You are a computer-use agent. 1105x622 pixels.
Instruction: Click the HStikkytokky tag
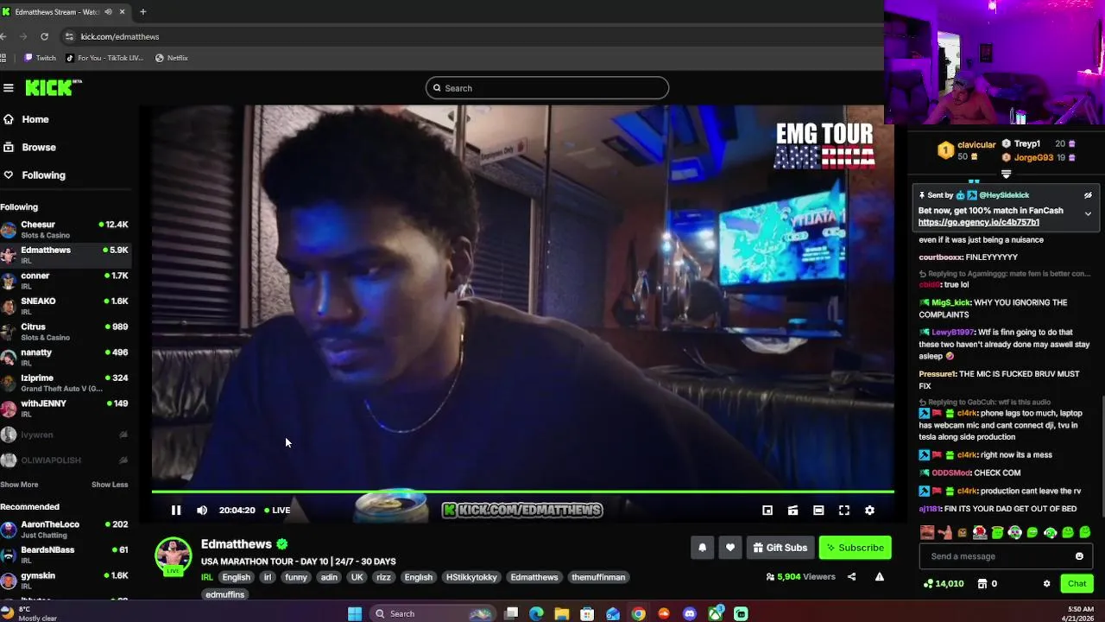[x=471, y=577]
